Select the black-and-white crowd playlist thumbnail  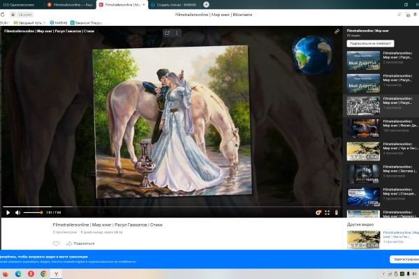363,106
